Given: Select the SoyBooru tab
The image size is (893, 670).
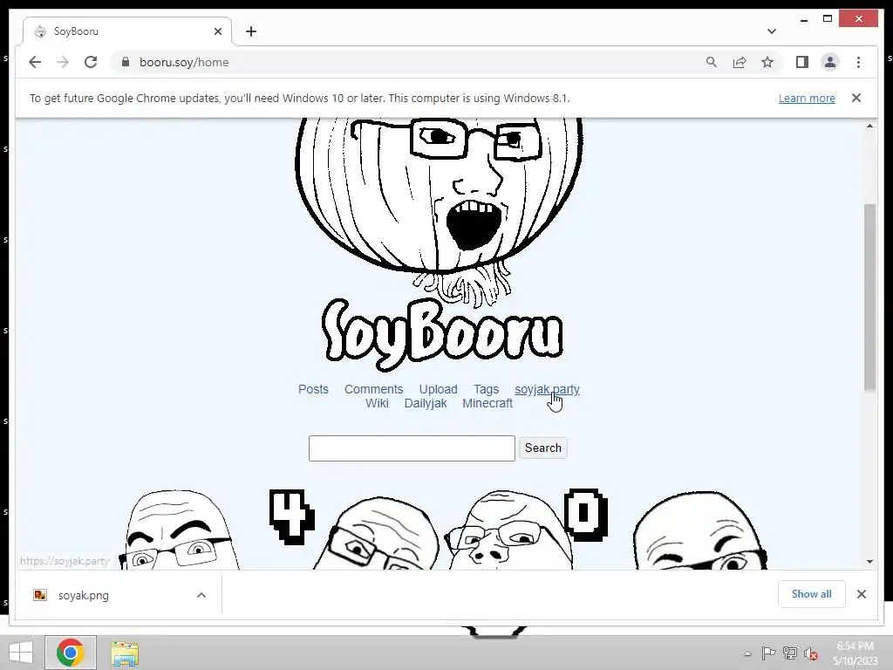Looking at the screenshot, I should [126, 31].
